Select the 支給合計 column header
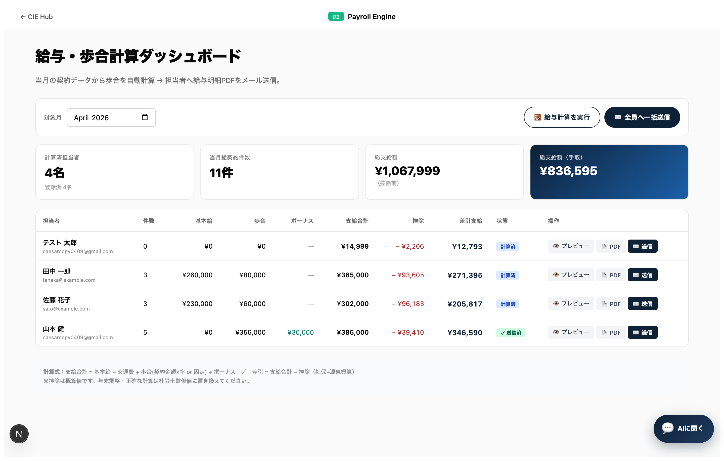 (x=357, y=221)
